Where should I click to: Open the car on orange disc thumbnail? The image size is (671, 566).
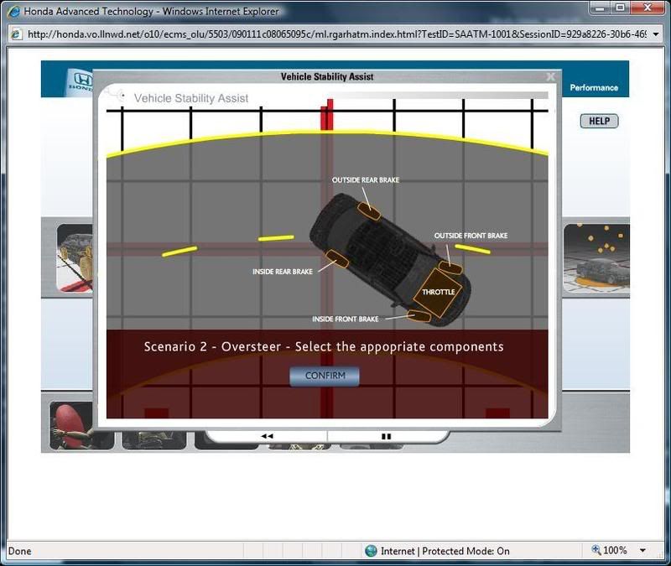(596, 258)
